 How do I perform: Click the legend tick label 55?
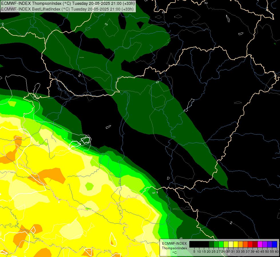click(272, 252)
